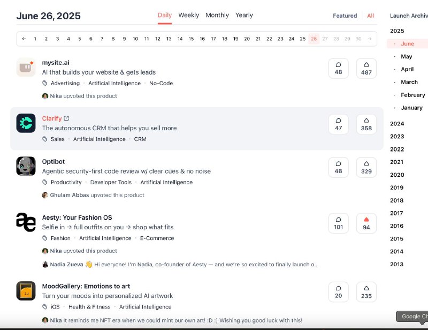Upvote mysite.ai with 487 votes
Image resolution: width=428 pixels, height=330 pixels.
366,69
